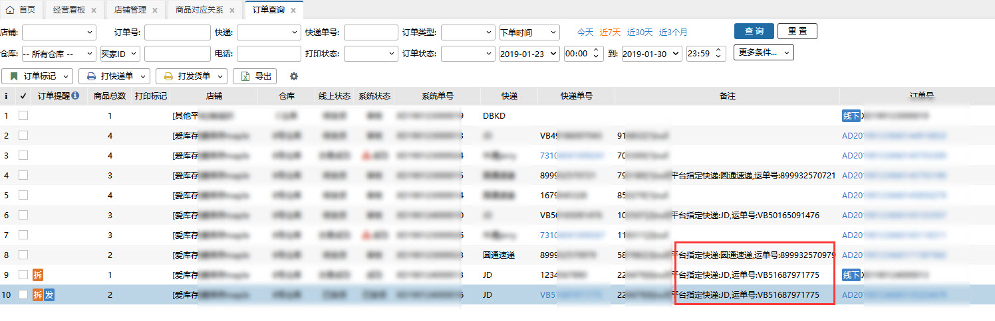Open the end date 2019-01-30 picker
The image size is (995, 321).
652,54
